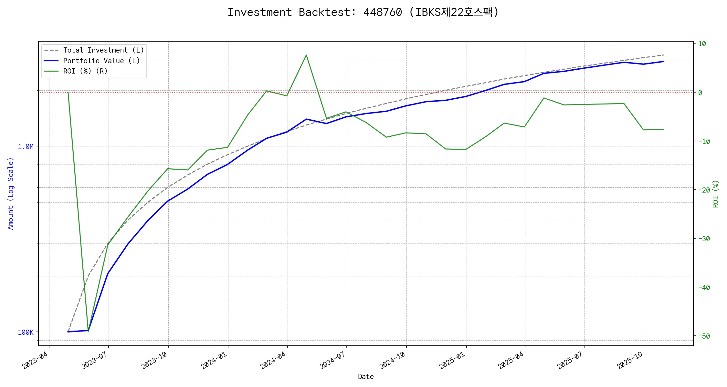
Task: Click the -50 ROI axis tick label
Action: click(x=704, y=336)
